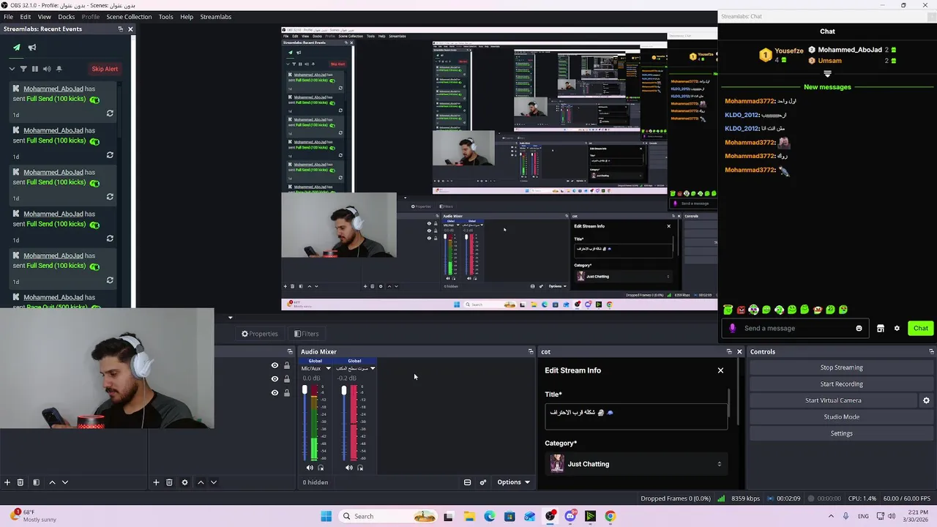Toggle visibility of the first source
Viewport: 937px width, 527px height.
click(275, 365)
